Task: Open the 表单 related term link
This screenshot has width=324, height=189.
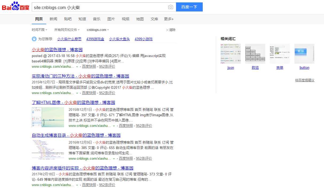Action: click(280, 68)
